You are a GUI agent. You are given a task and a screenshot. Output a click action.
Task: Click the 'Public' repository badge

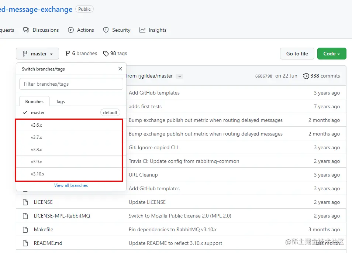[84, 9]
